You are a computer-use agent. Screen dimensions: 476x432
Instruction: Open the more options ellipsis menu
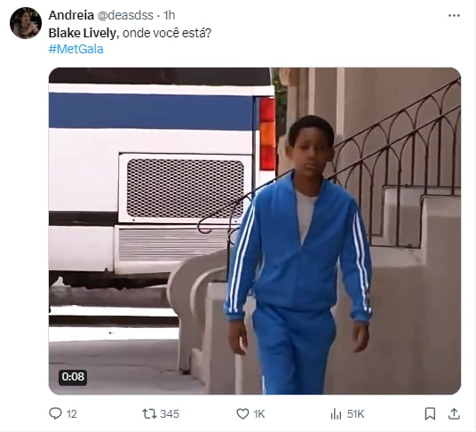pos(454,15)
